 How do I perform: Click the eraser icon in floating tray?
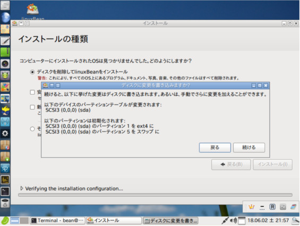[293, 207]
